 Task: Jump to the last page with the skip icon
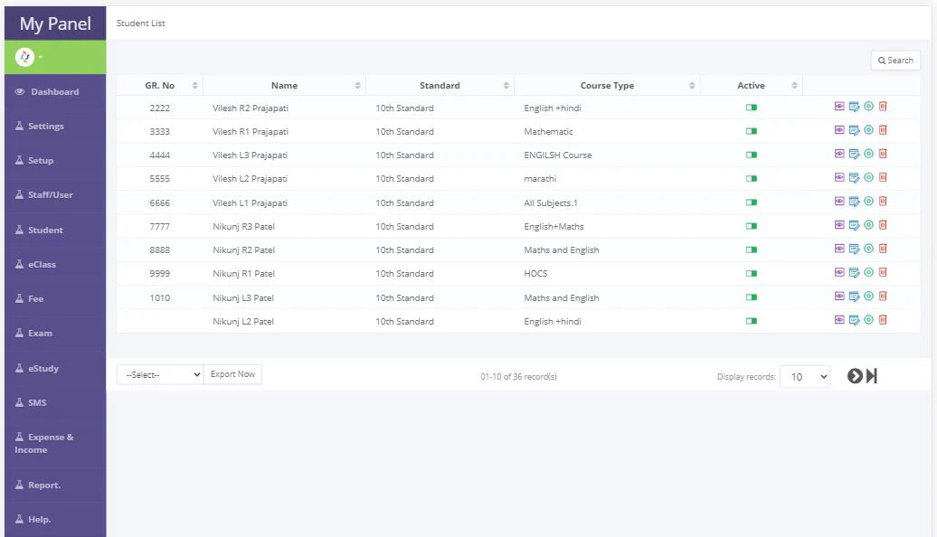click(x=873, y=375)
